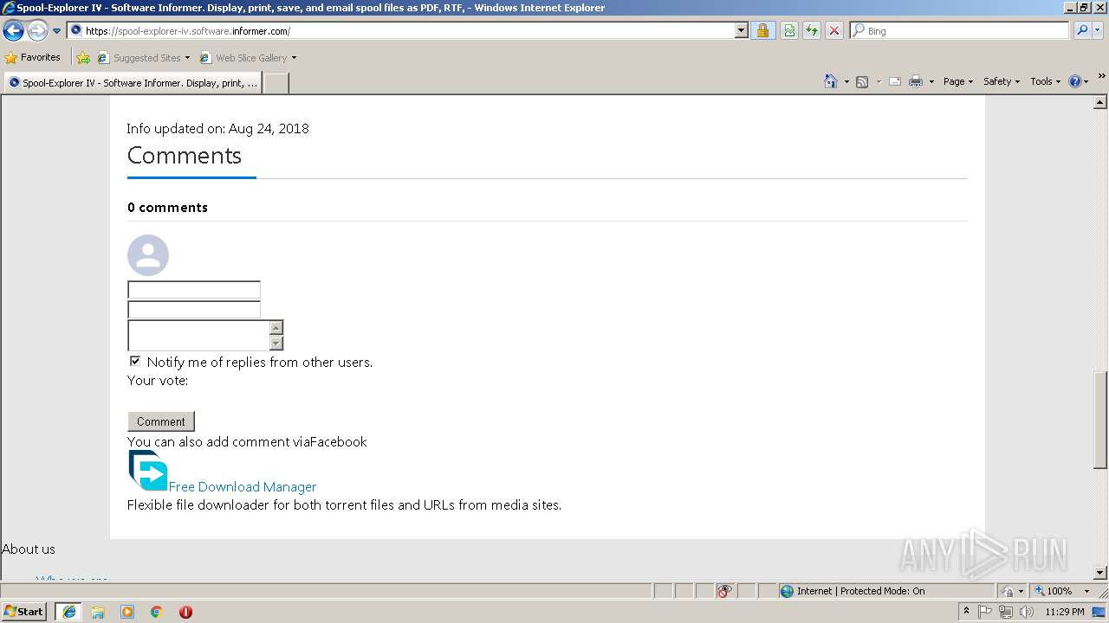1109x623 pixels.
Task: Click the network tray icon
Action: 1006,612
